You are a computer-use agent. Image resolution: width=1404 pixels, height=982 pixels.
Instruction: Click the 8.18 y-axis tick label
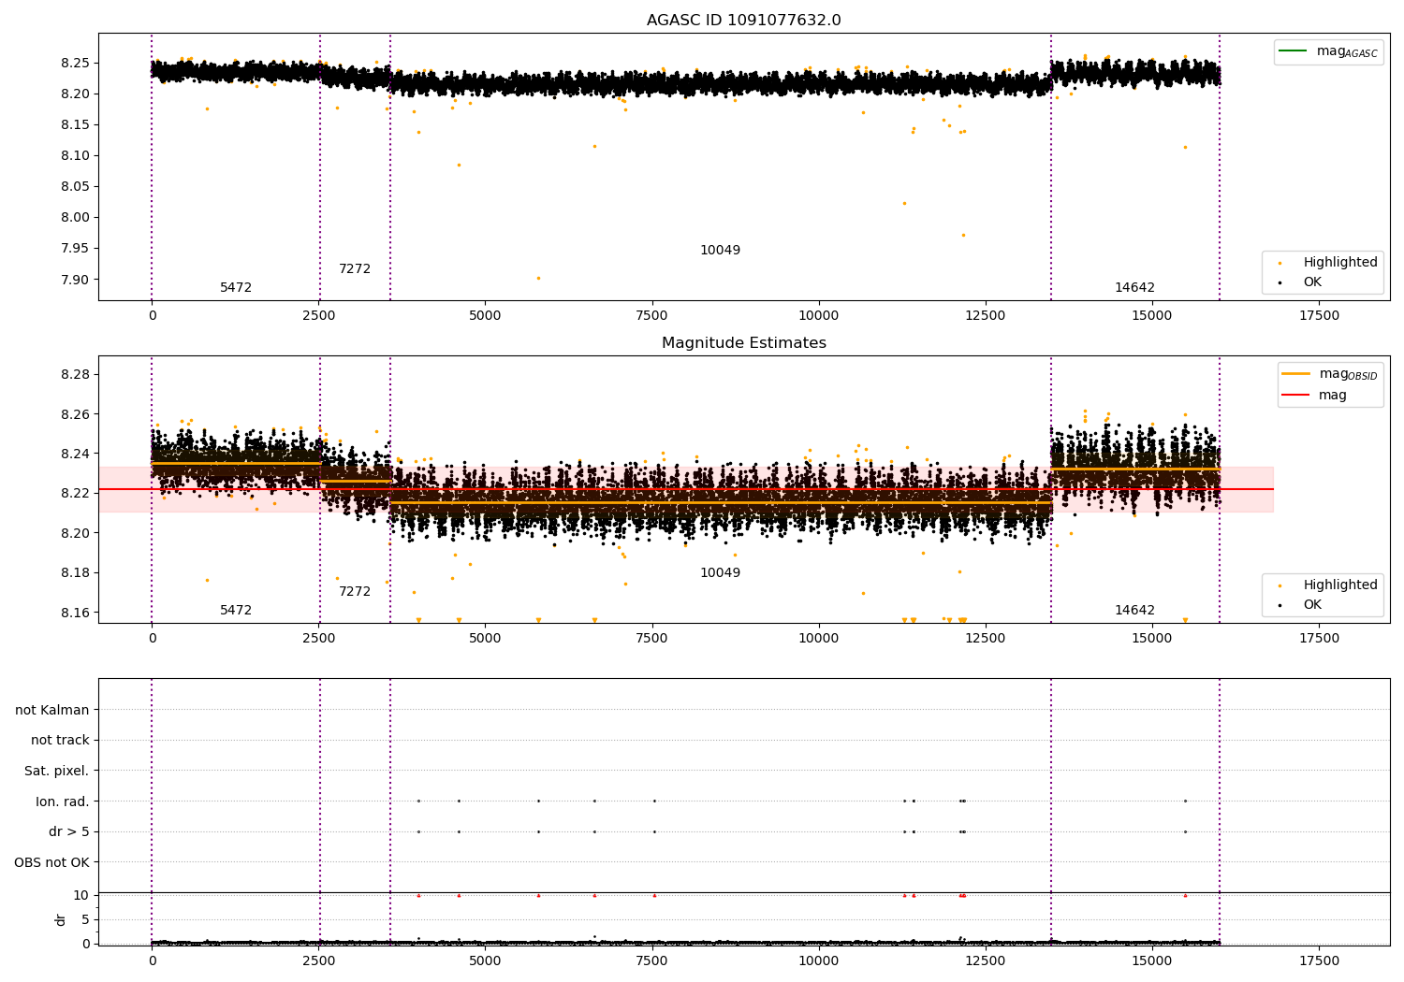point(76,573)
